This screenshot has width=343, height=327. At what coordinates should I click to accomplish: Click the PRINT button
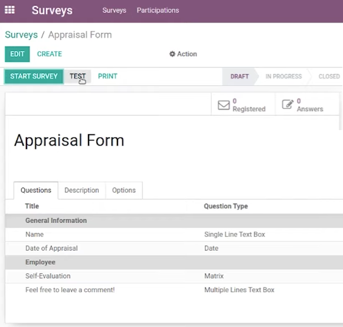point(107,76)
